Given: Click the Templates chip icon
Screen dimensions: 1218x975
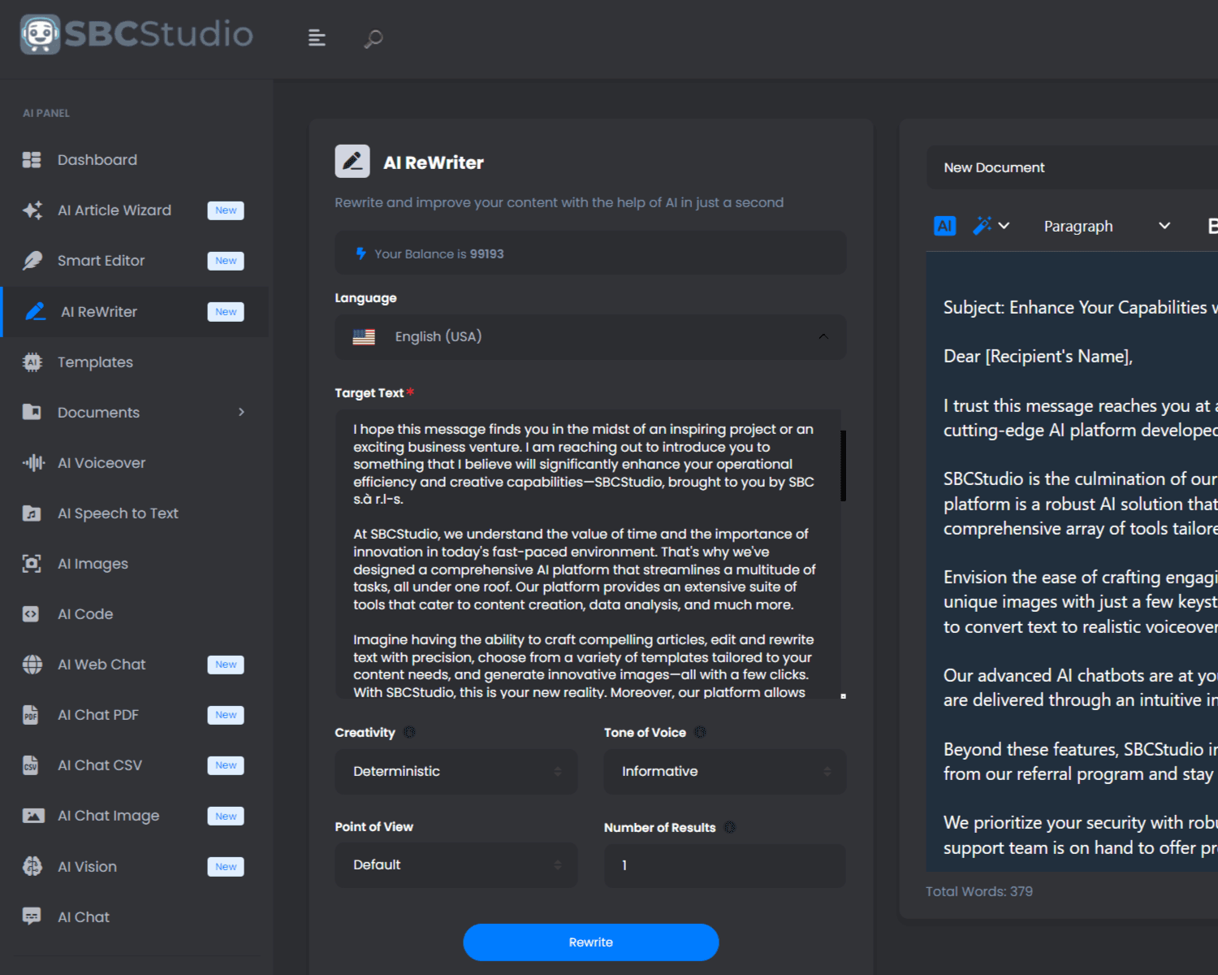Looking at the screenshot, I should pyautogui.click(x=32, y=362).
